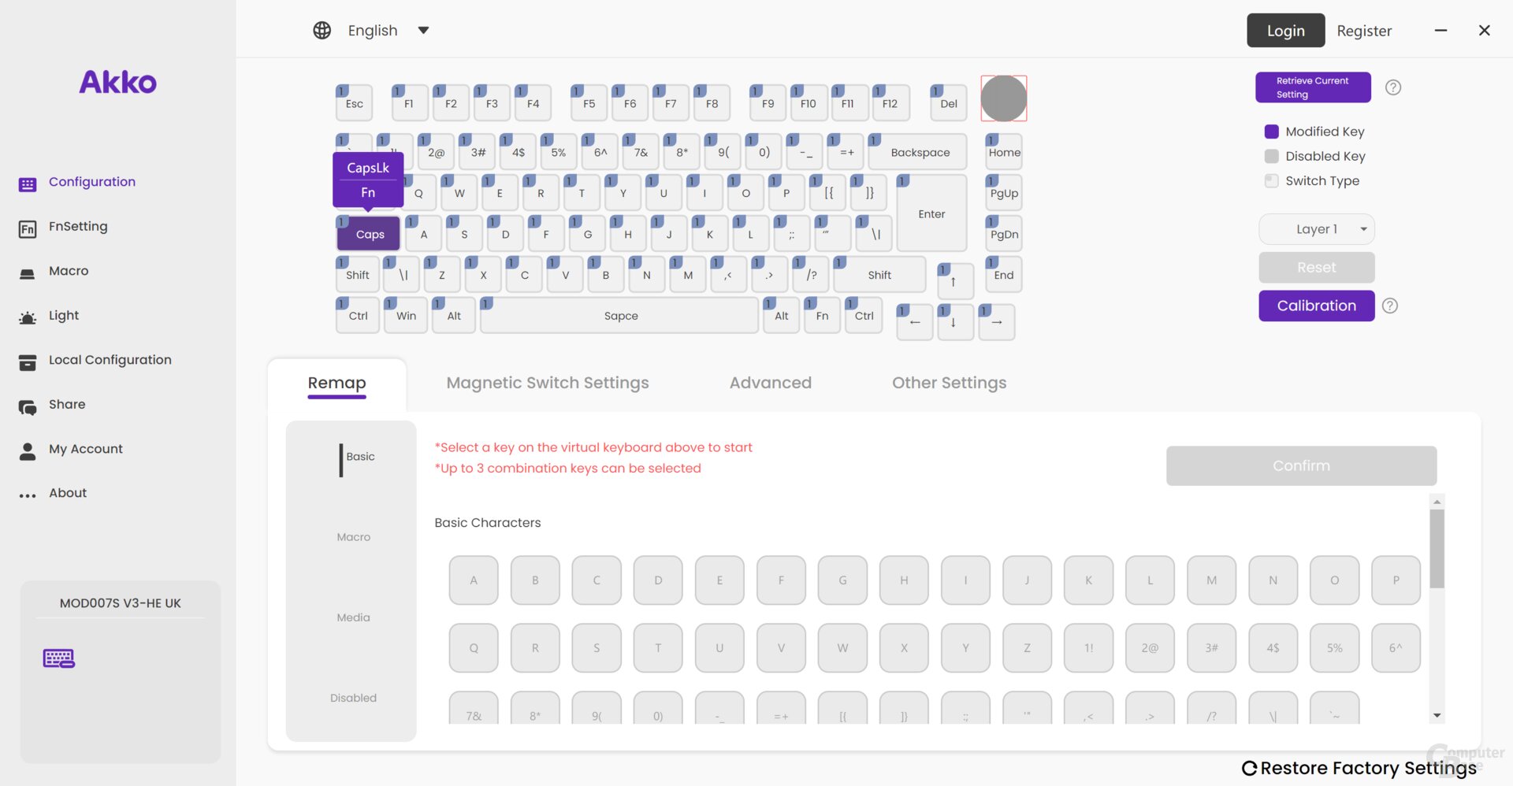
Task: Choose character M in Basic Characters
Action: coord(1211,580)
